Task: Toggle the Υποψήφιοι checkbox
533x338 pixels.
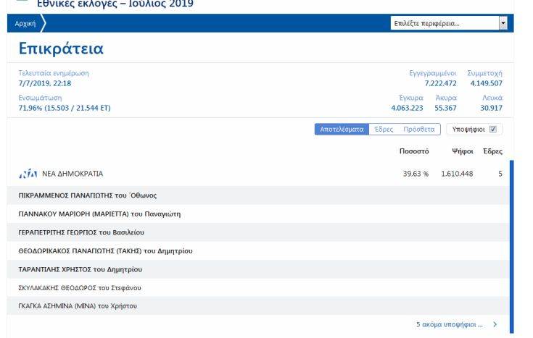Action: pos(493,130)
